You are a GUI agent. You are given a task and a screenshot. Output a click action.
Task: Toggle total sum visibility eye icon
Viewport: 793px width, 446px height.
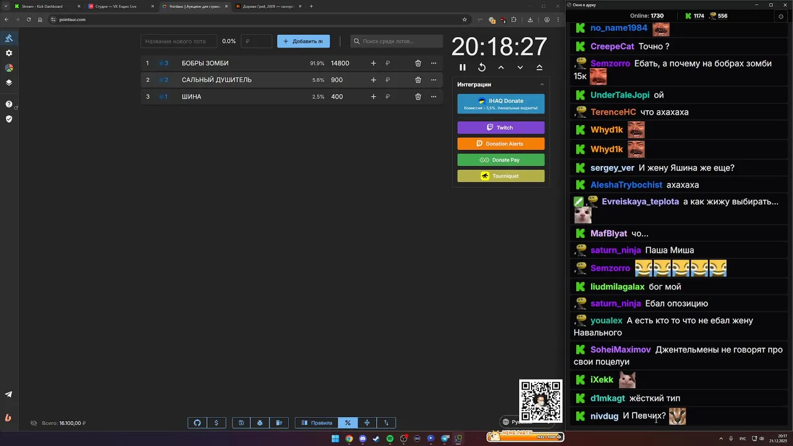[x=34, y=423]
